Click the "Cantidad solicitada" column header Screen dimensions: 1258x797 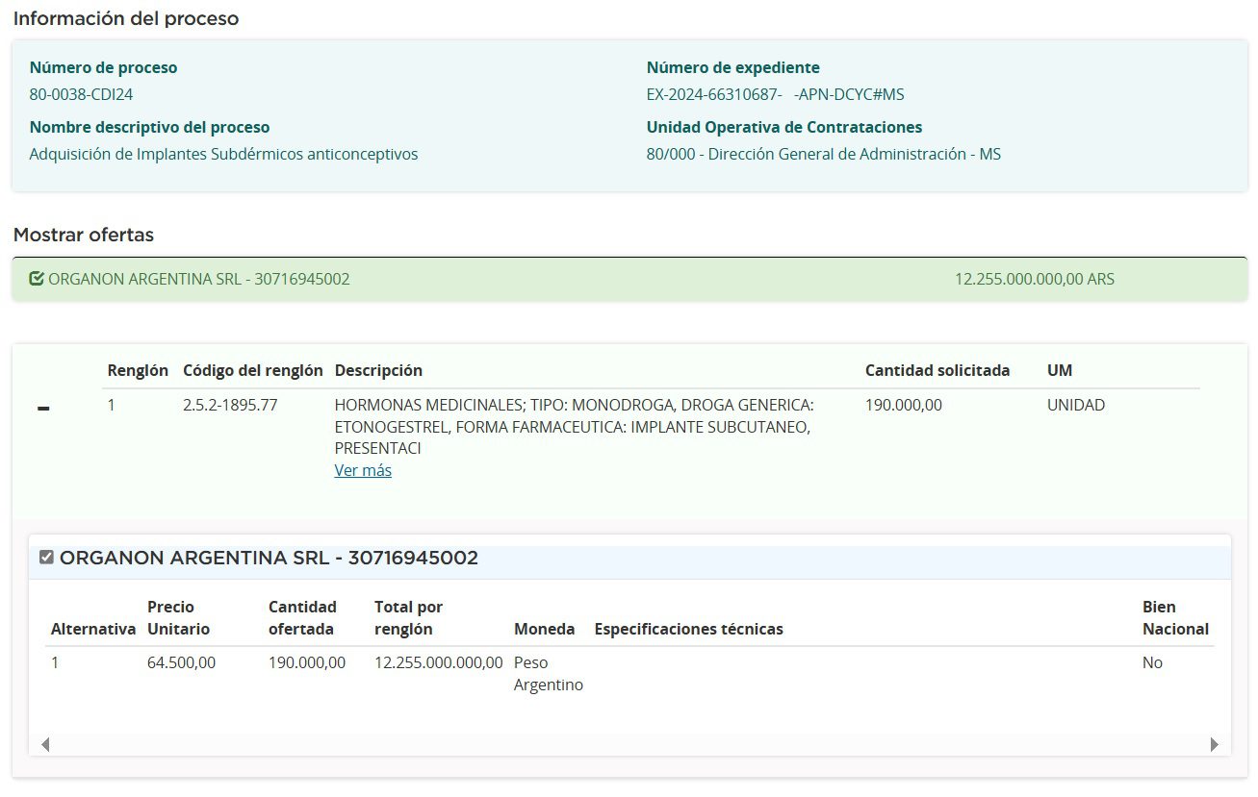coord(937,370)
